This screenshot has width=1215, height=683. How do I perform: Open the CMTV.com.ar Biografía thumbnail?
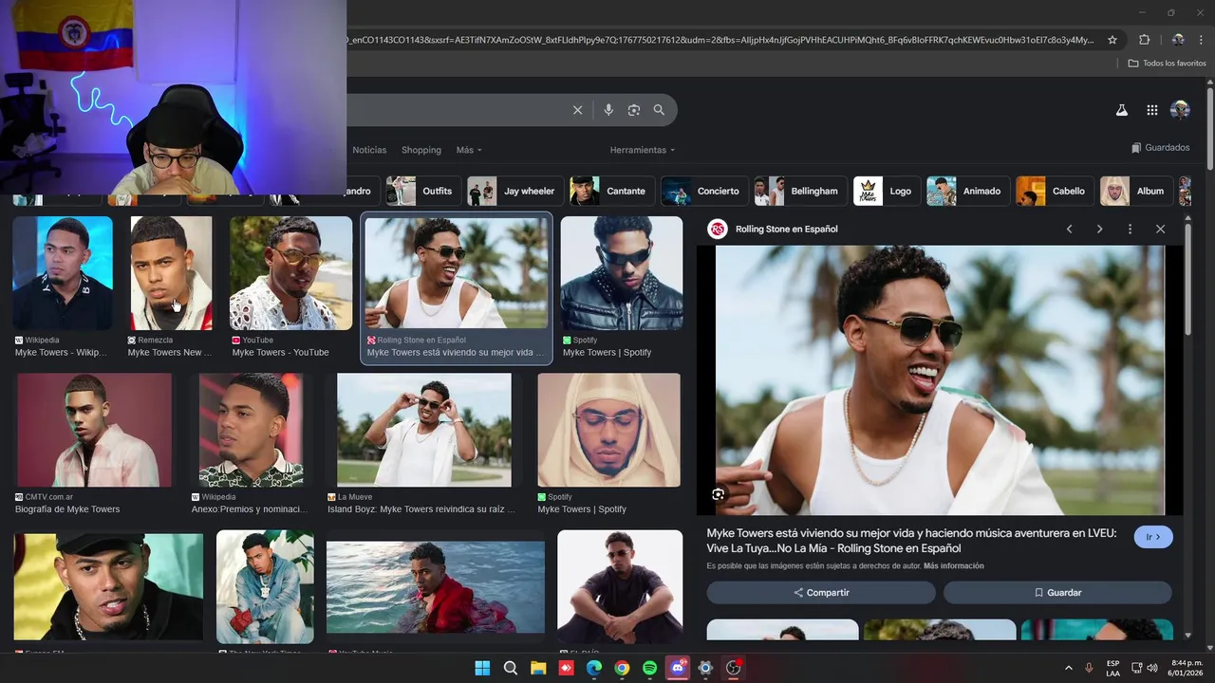[95, 430]
